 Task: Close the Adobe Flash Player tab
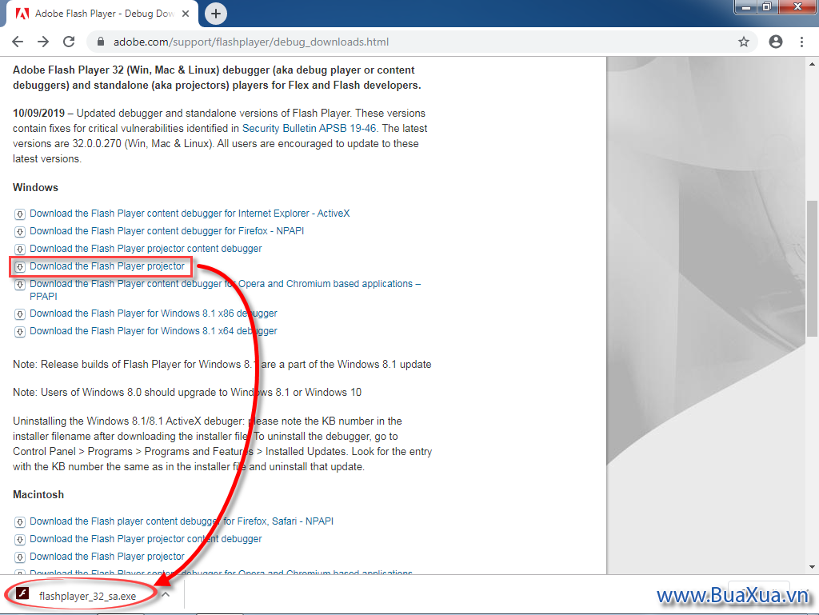click(186, 14)
